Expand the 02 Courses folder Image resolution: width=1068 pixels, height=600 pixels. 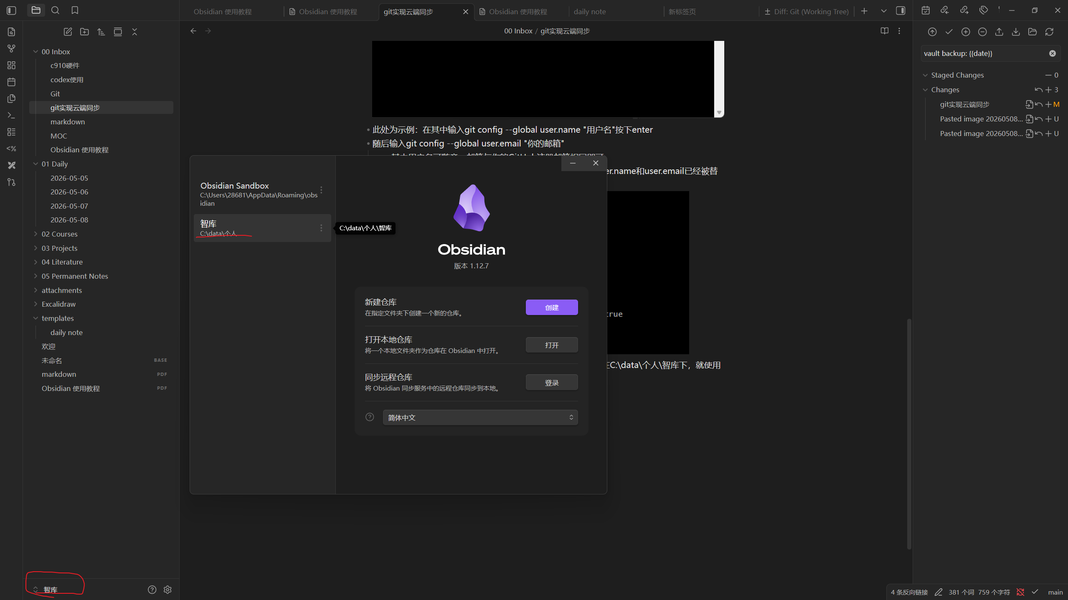point(59,234)
